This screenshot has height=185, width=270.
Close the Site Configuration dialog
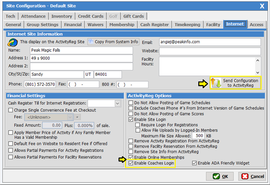tap(261, 5)
